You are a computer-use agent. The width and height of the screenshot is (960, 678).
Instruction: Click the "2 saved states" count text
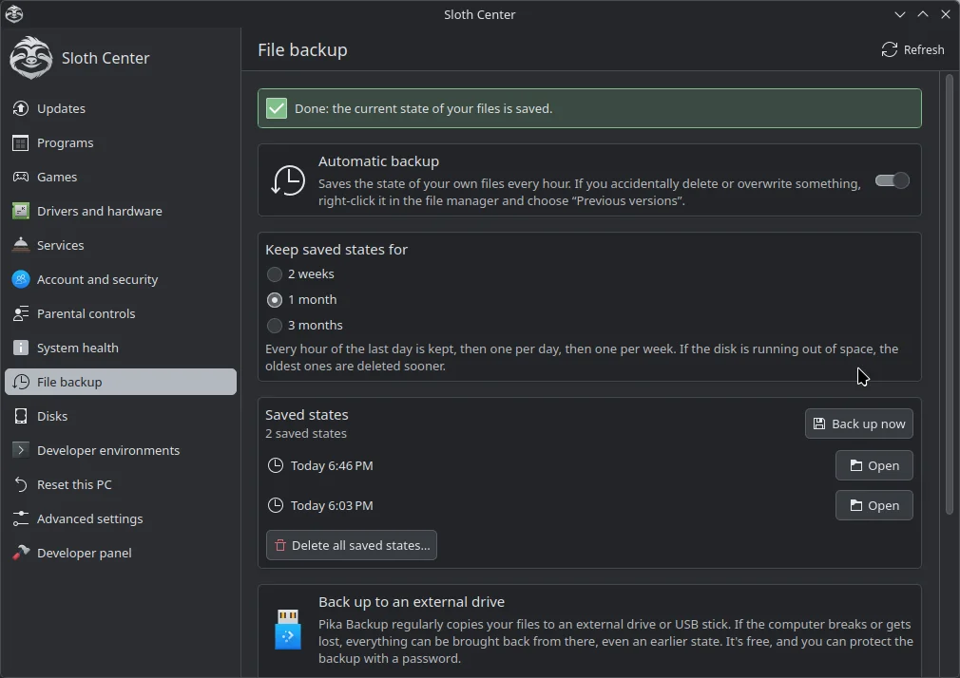pos(306,433)
